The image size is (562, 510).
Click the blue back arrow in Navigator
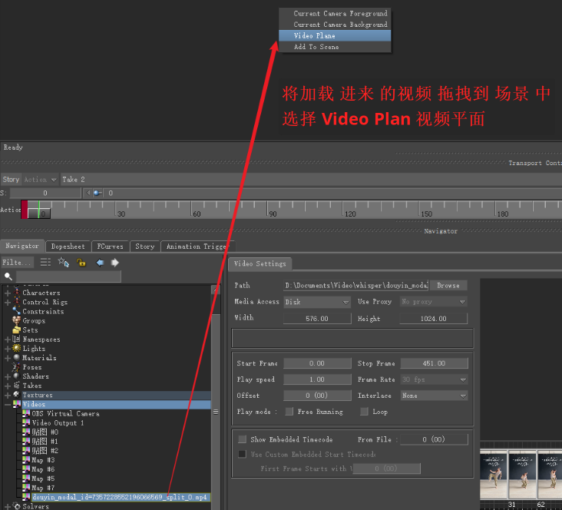coord(100,263)
